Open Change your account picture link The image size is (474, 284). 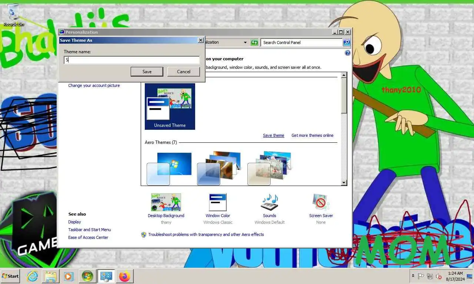click(x=94, y=85)
